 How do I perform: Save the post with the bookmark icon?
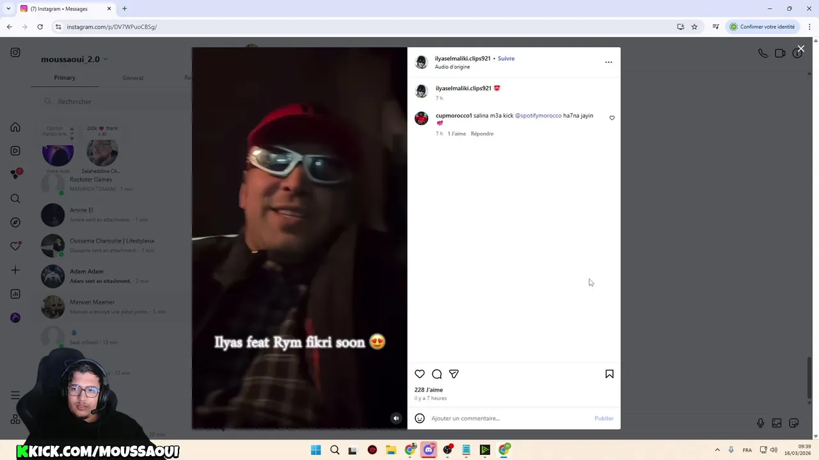point(609,374)
